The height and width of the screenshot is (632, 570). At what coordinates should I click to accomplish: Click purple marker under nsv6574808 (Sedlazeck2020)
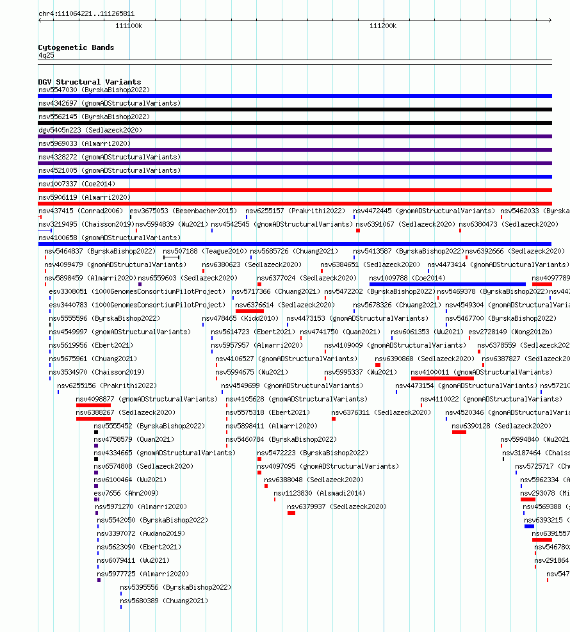(x=96, y=473)
